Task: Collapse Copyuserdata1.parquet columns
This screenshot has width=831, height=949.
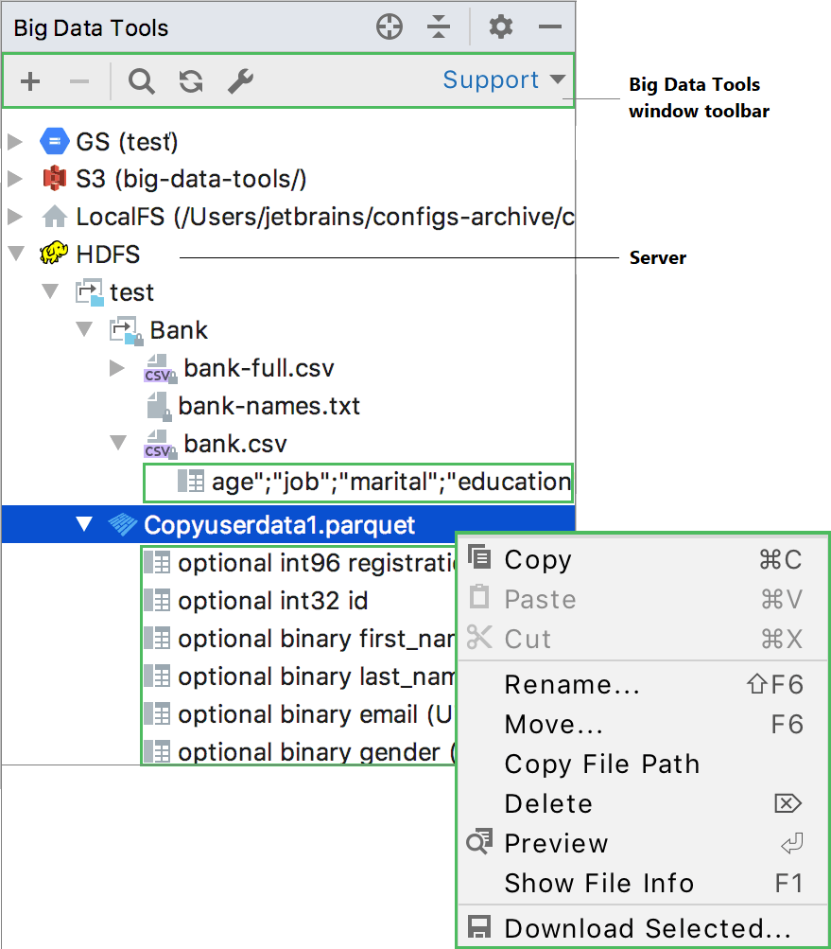Action: [x=84, y=524]
